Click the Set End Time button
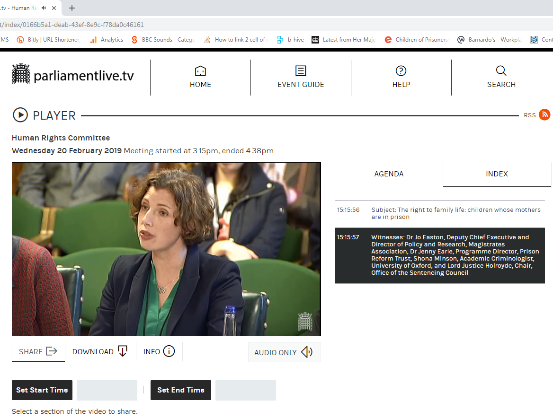Viewport: 553px width, 419px height. click(x=180, y=390)
